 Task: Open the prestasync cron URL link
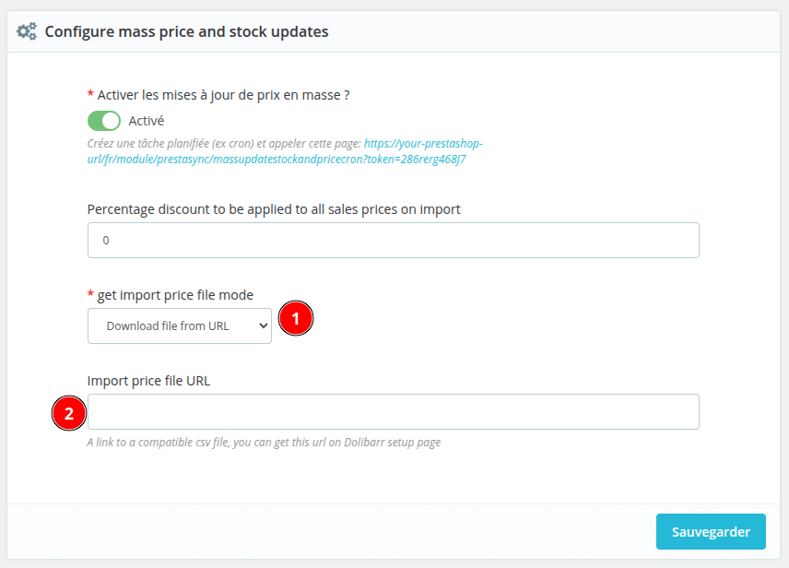point(286,152)
